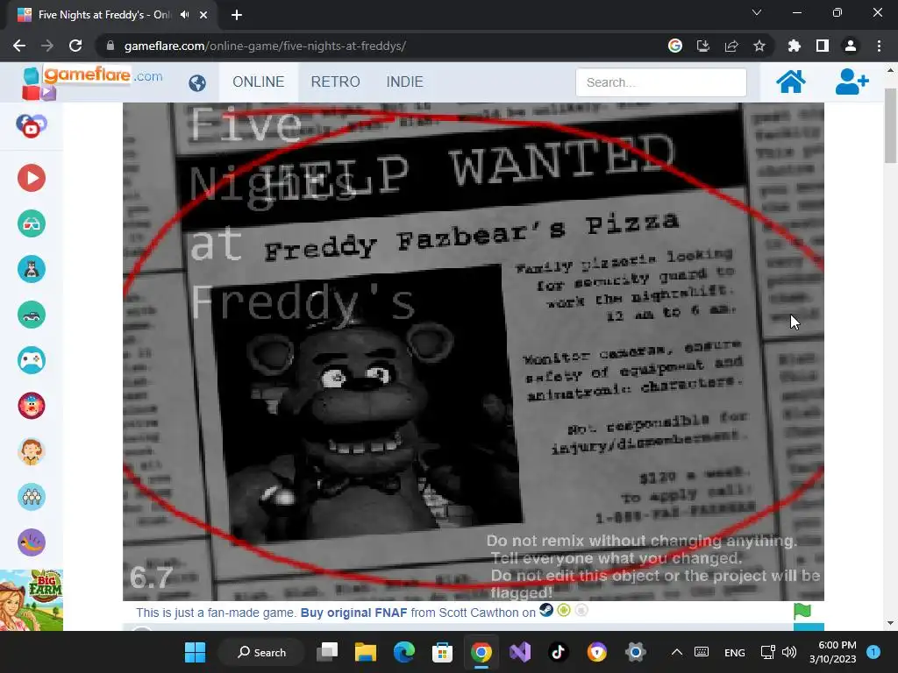Open the 6:00 PM clock and calendar
The height and width of the screenshot is (673, 898).
pos(833,652)
